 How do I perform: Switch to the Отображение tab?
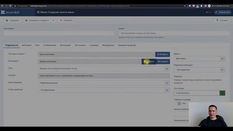pos(50,45)
